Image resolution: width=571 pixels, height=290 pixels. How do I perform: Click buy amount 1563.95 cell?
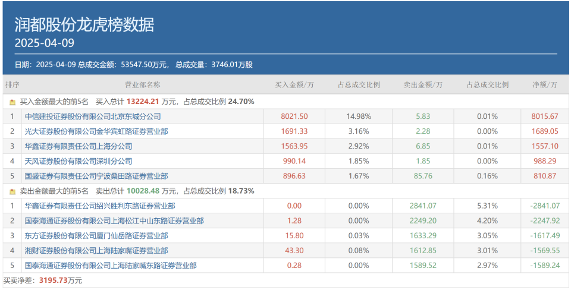click(x=294, y=147)
